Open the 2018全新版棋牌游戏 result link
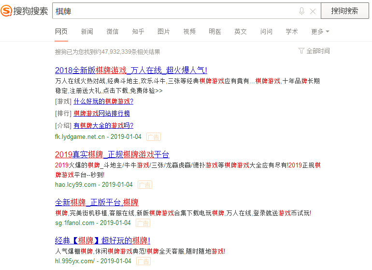Screen dimensions: 372x270 coord(131,70)
